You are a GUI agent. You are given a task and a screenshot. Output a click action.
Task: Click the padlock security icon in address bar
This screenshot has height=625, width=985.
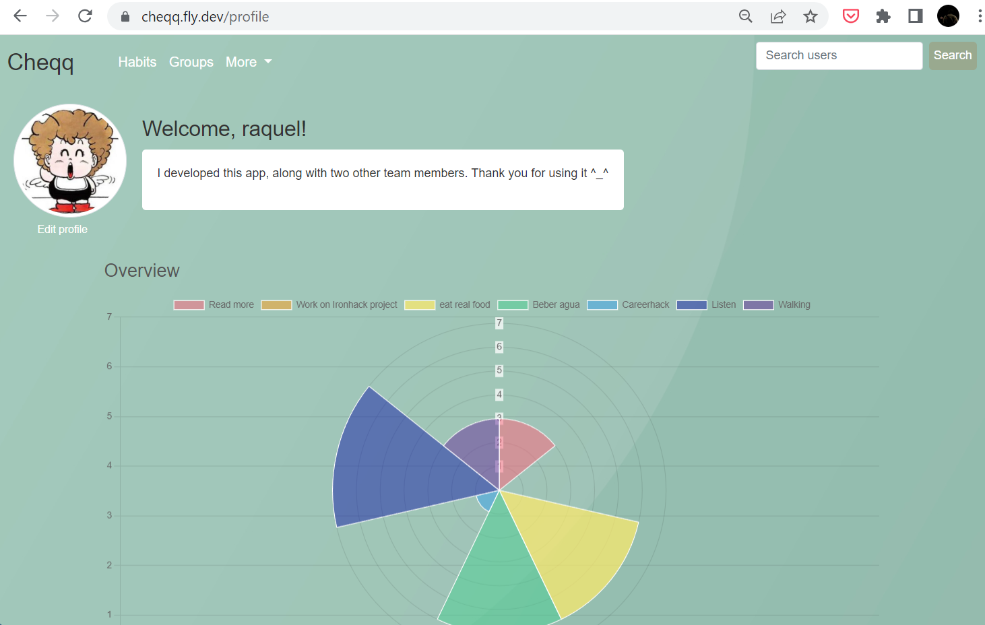pos(125,16)
